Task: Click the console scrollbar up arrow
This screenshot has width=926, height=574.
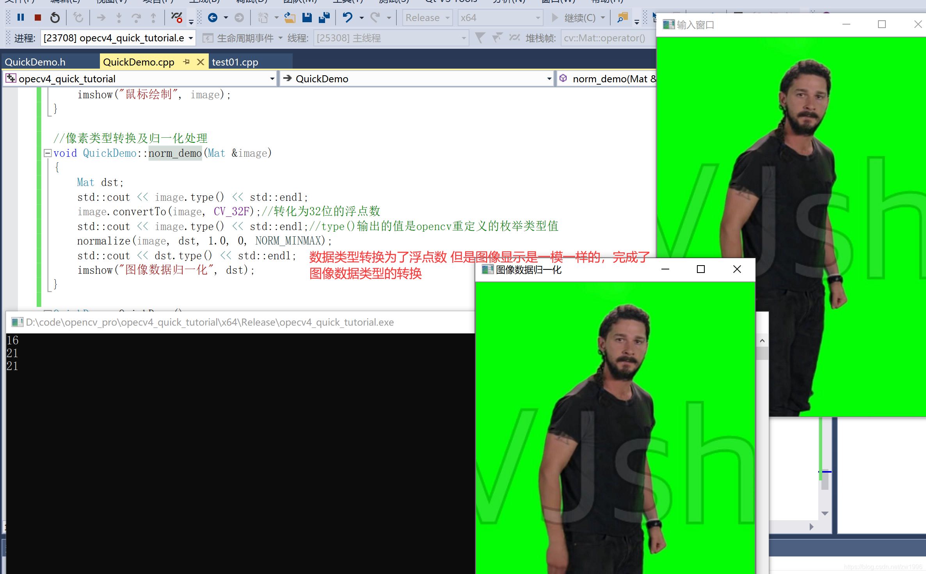Action: (x=762, y=341)
